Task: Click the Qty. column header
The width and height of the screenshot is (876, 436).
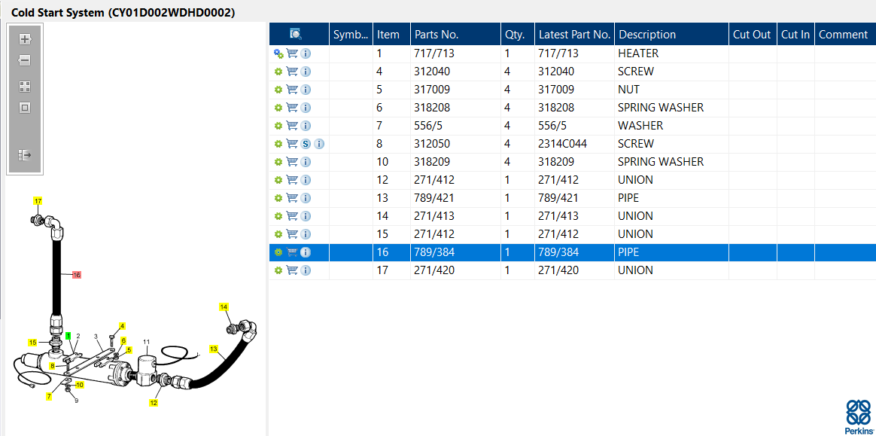Action: click(515, 34)
